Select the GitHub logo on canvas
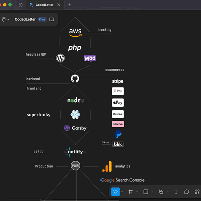Viewport: 201px width, 201px height. pos(75,79)
